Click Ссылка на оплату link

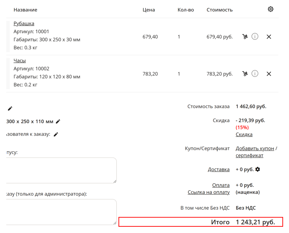(209, 192)
